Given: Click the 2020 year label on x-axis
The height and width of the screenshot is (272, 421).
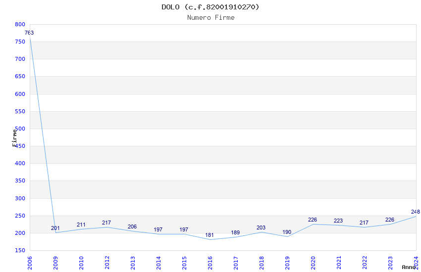Looking at the screenshot, I should (313, 263).
